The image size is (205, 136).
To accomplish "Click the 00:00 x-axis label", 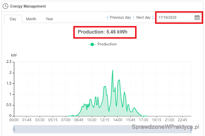I will pos(14,120).
